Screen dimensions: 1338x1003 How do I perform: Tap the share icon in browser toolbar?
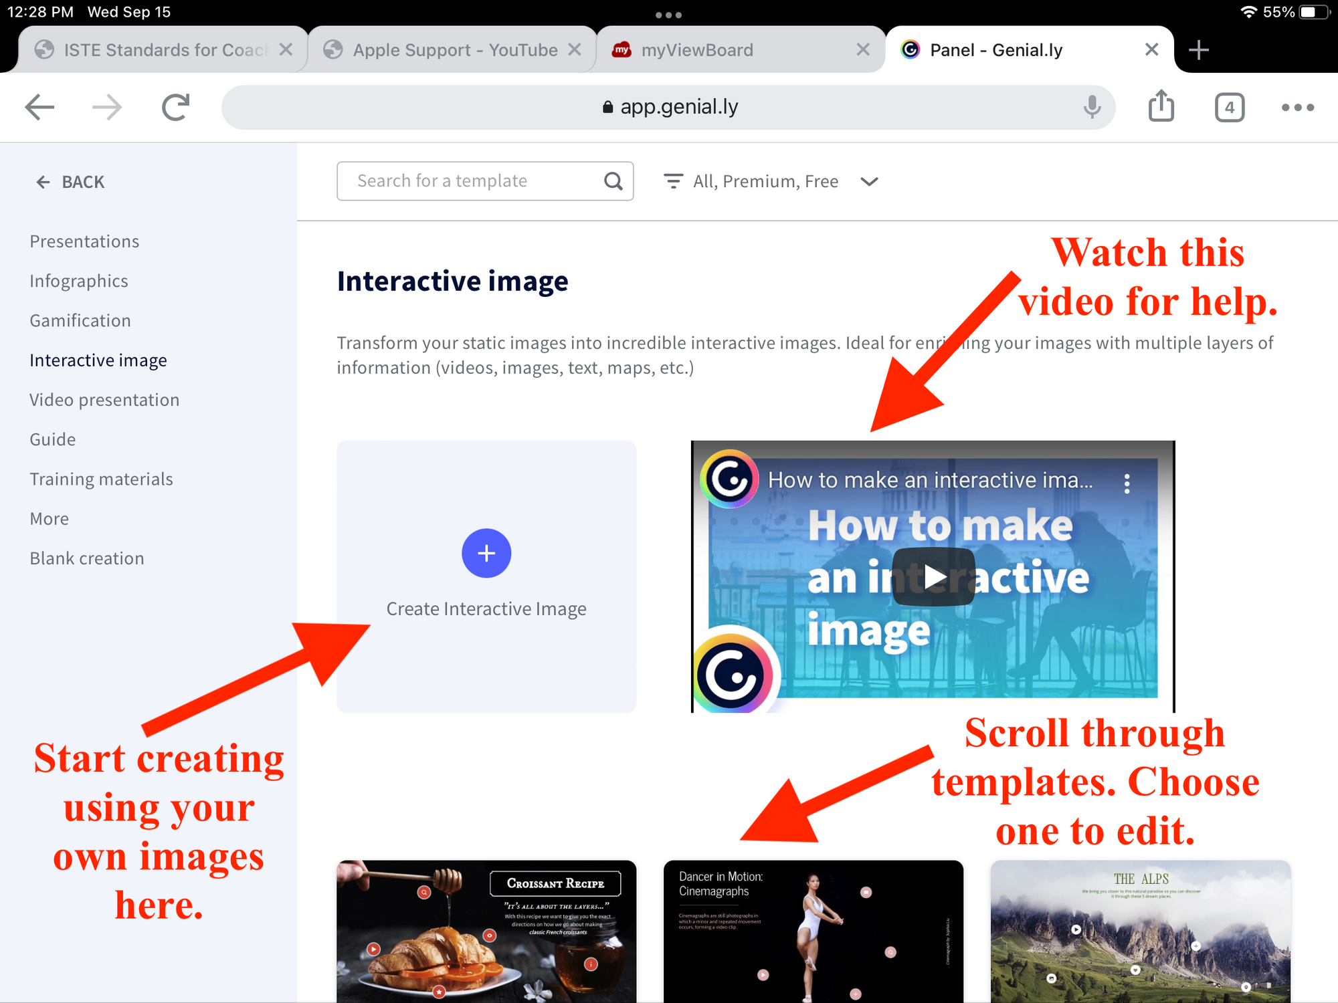point(1161,107)
